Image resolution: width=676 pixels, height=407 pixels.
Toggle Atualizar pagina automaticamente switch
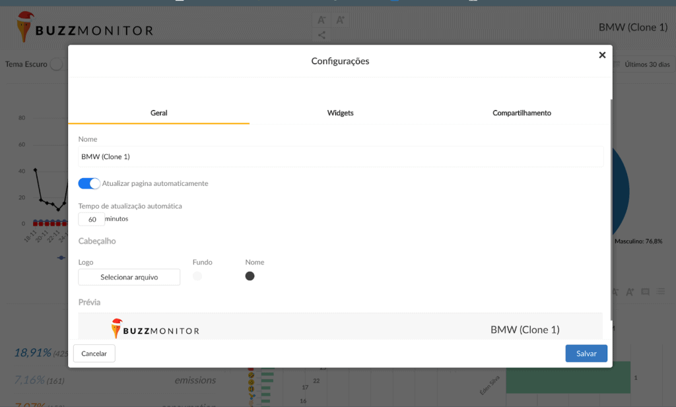click(x=89, y=183)
